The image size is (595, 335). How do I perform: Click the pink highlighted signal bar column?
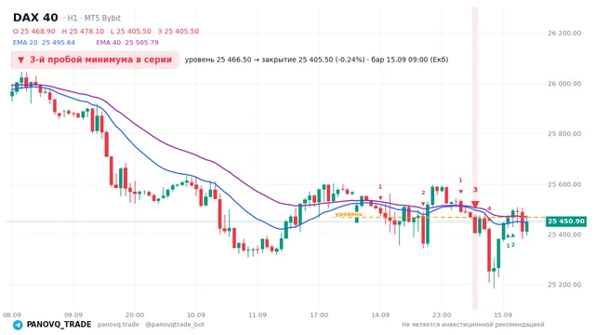click(x=475, y=158)
